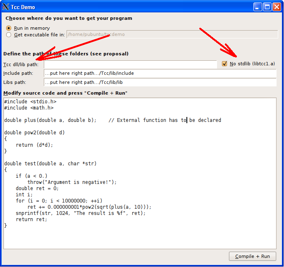Focus the Include path text field
Viewport: 284px width, 267px height.
160,73
